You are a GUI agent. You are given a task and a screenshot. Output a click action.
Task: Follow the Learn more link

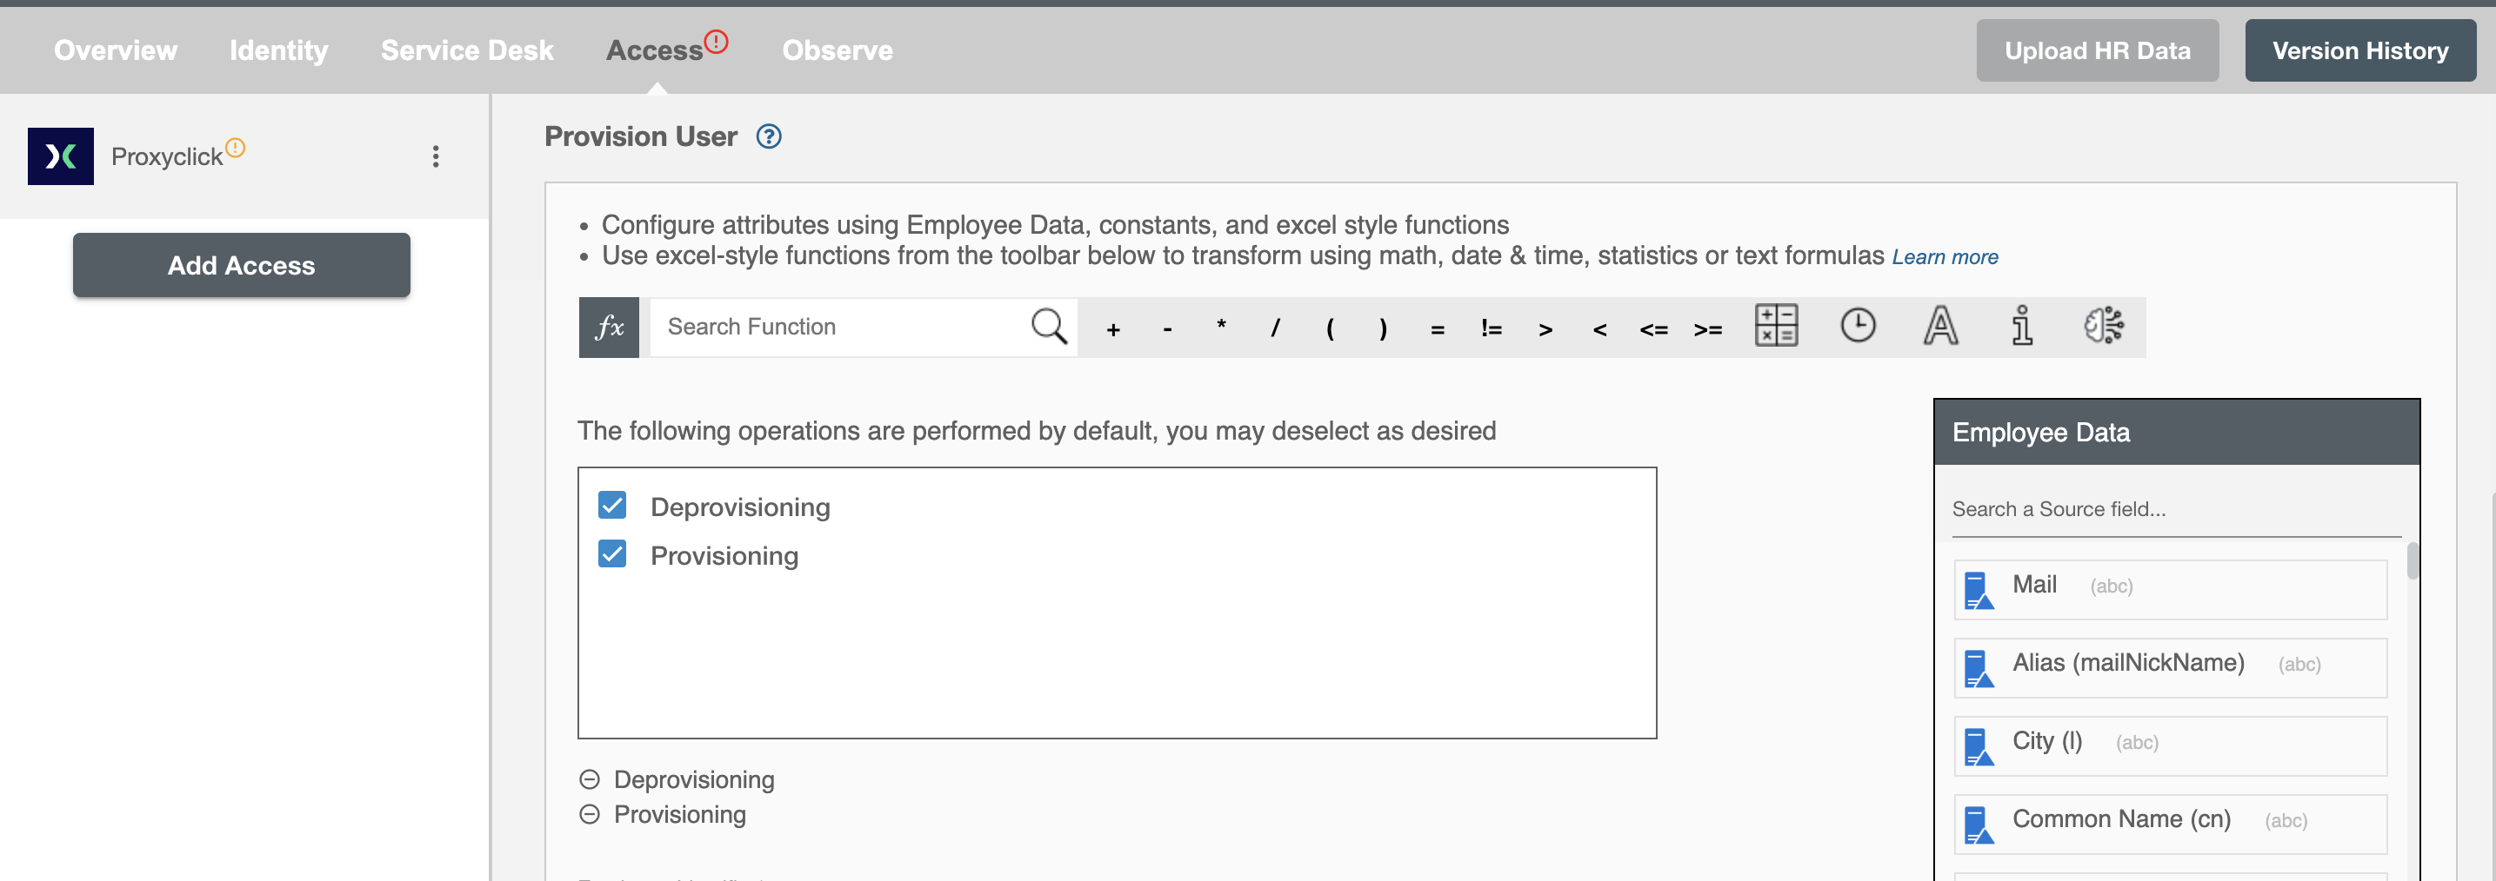[x=1945, y=257]
